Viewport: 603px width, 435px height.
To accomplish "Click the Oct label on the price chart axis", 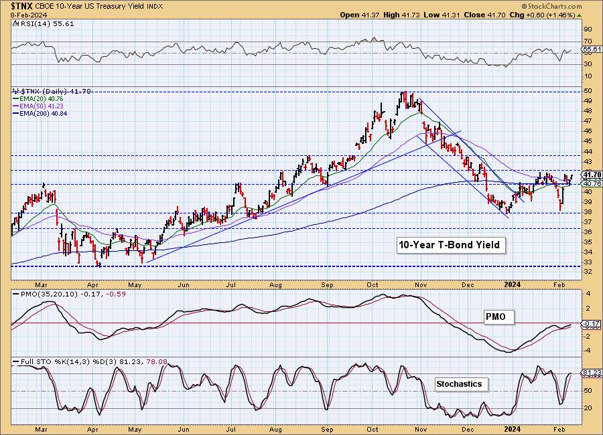I will (373, 284).
